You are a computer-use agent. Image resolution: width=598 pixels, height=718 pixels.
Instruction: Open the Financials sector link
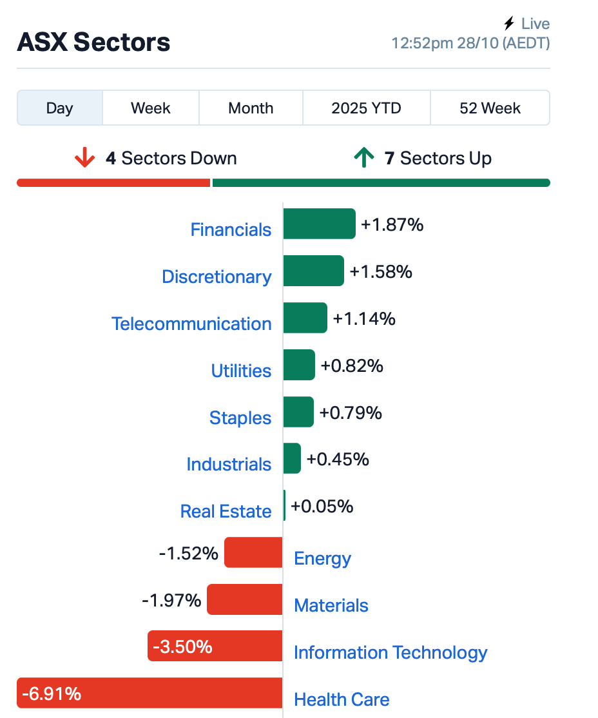(x=231, y=229)
